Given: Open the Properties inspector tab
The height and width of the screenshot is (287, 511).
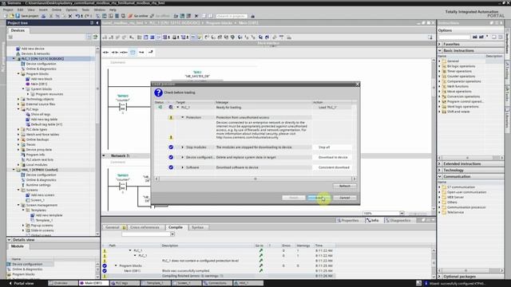Looking at the screenshot, I should (348, 220).
